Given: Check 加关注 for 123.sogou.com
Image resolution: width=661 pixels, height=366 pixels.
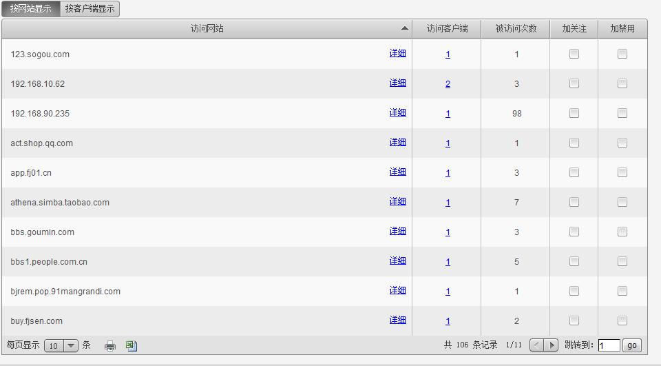Looking at the screenshot, I should coord(574,54).
